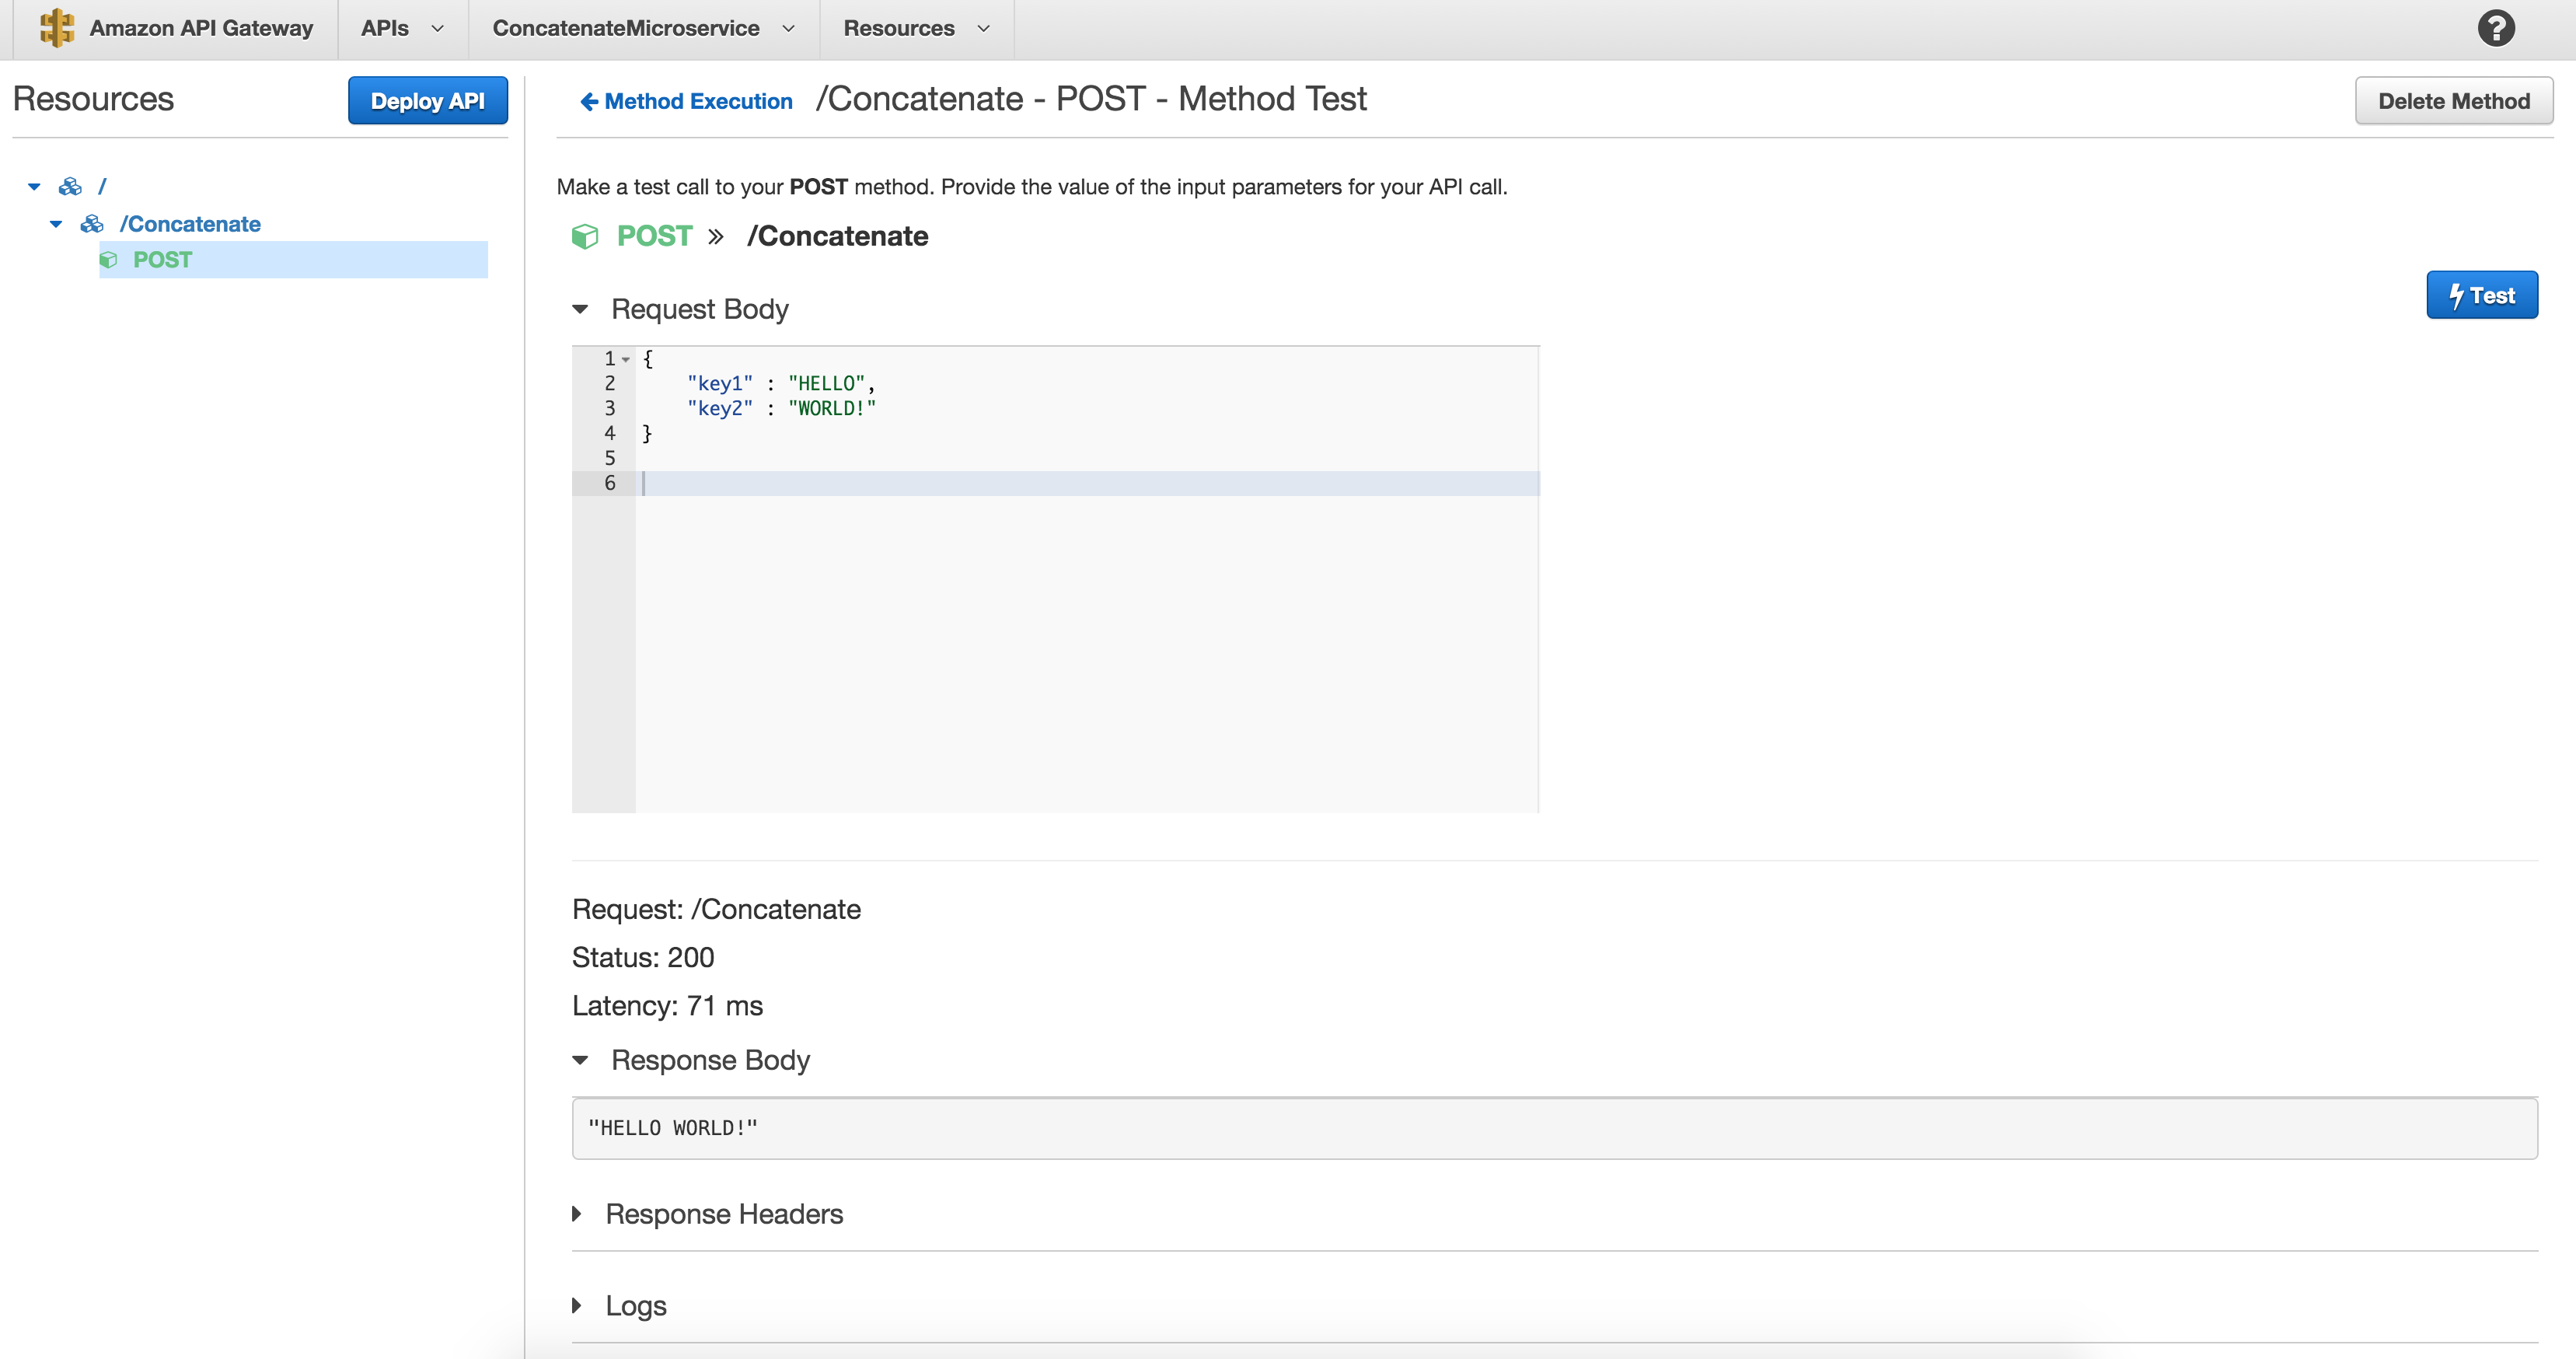Viewport: 2576px width, 1359px height.
Task: Fold the JSON block at line 1
Action: 627,359
